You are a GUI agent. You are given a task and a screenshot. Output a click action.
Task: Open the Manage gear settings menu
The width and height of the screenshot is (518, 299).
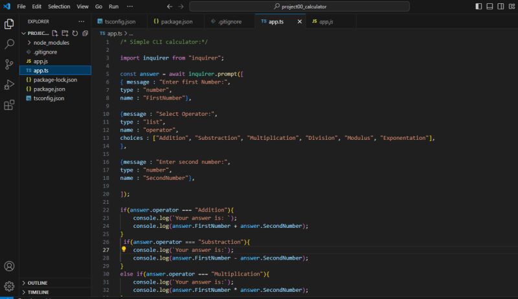[10, 285]
